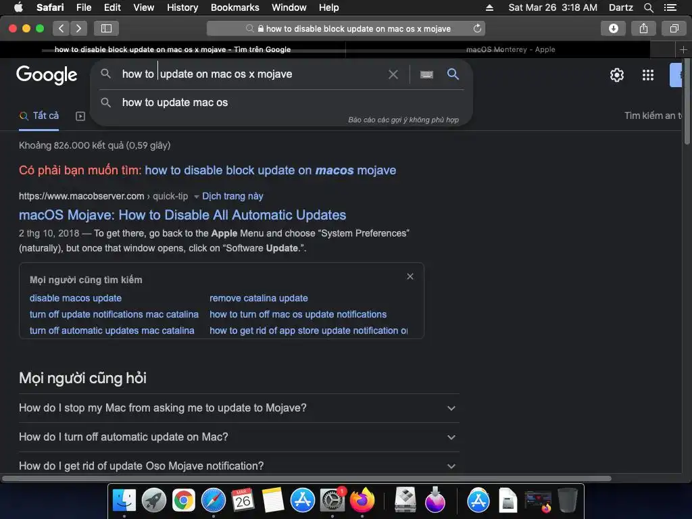This screenshot has height=519, width=692.
Task: Click into the Google search text field
Action: (x=251, y=74)
